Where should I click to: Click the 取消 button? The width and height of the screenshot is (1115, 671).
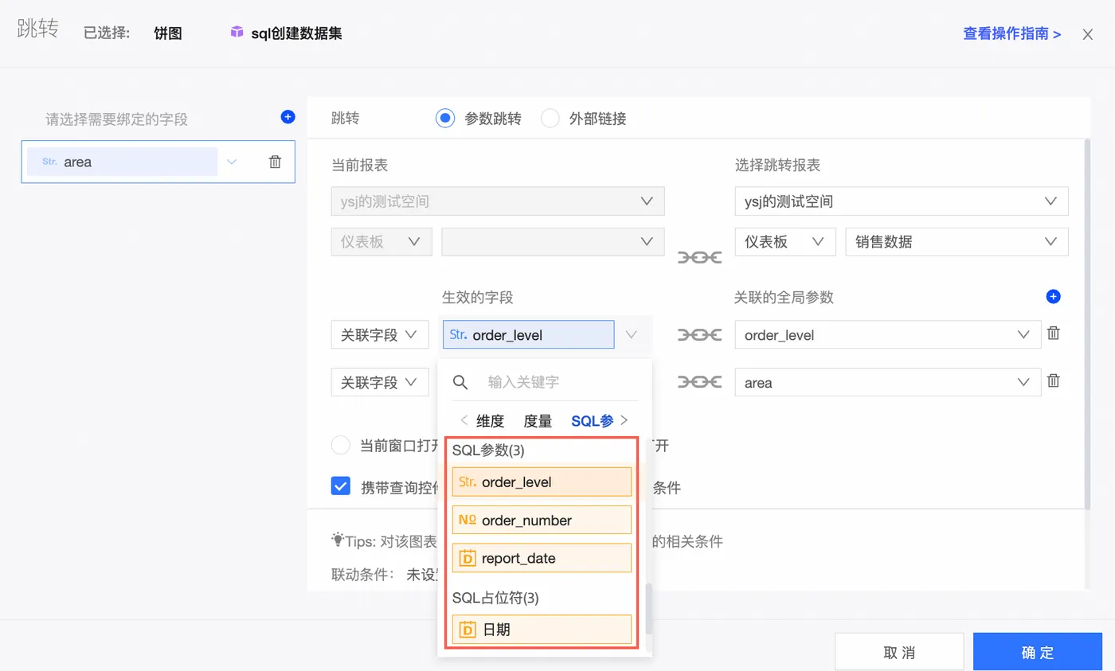tap(899, 653)
